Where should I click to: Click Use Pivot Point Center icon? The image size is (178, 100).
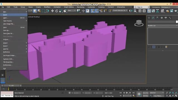[x=78, y=11]
